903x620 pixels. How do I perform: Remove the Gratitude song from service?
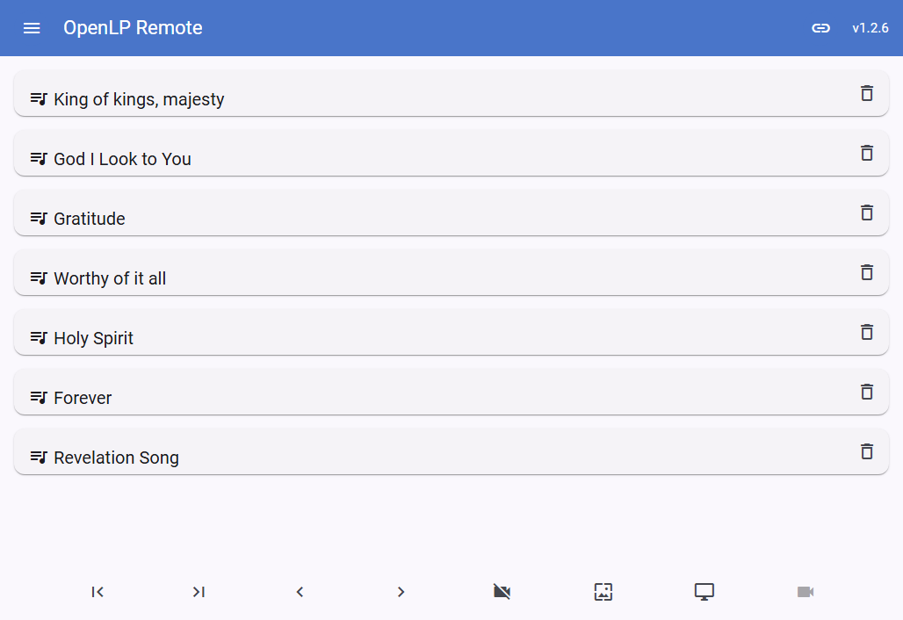[x=867, y=213]
